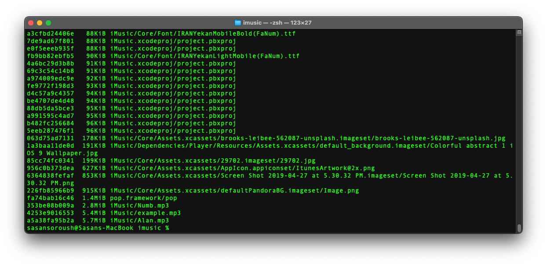Click the red close button
The height and width of the screenshot is (266, 547).
point(31,22)
